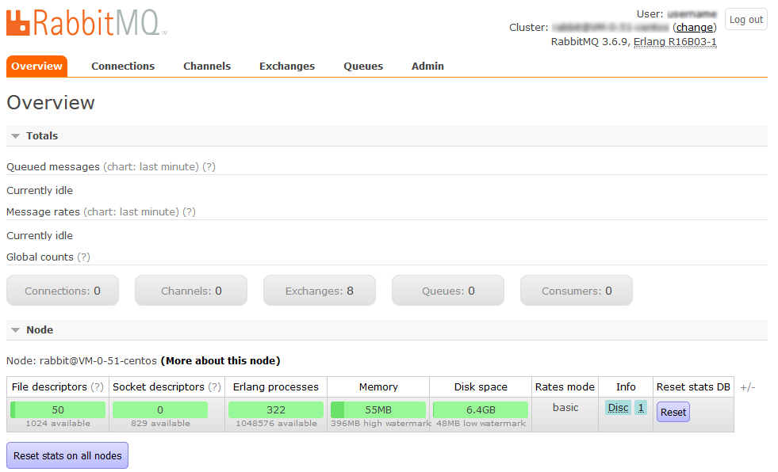Click the Disk space column header
Screen dimensions: 778x472
[481, 387]
